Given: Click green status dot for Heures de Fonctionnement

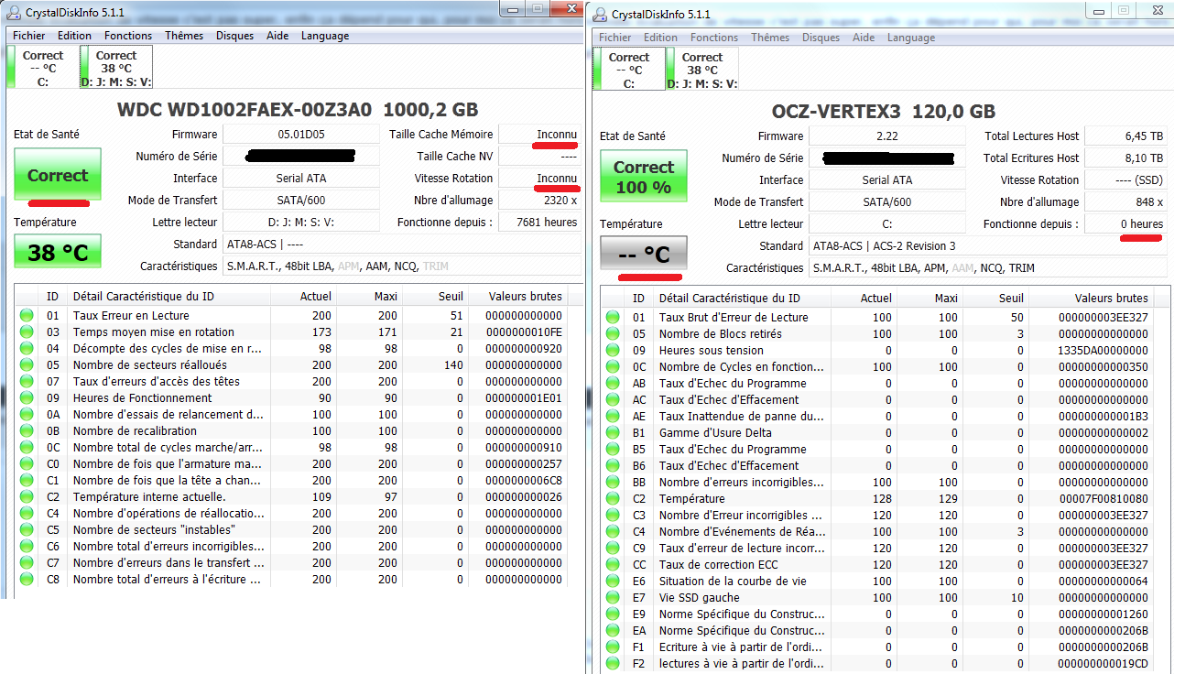Looking at the screenshot, I should 27,398.
